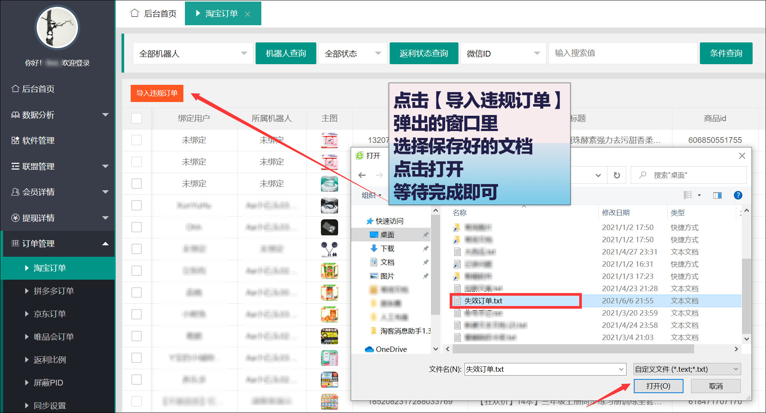
Task: Click the view options list icon
Action: (x=688, y=195)
